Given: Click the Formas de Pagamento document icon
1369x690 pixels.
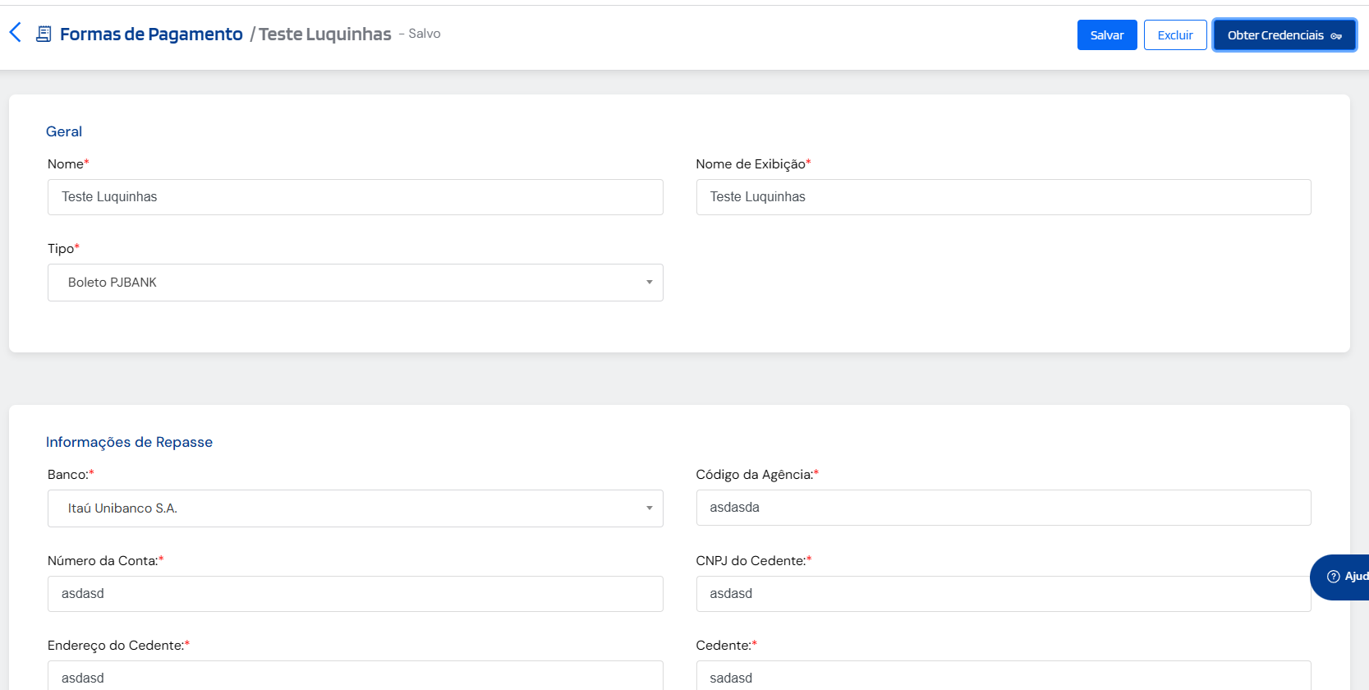Looking at the screenshot, I should click(44, 34).
